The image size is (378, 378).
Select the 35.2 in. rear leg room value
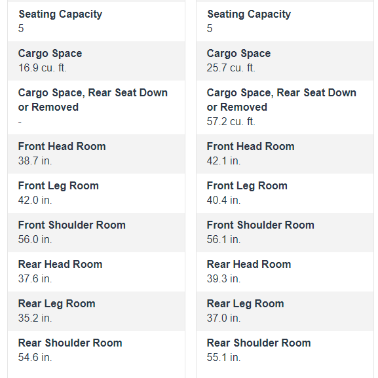[x=35, y=318]
